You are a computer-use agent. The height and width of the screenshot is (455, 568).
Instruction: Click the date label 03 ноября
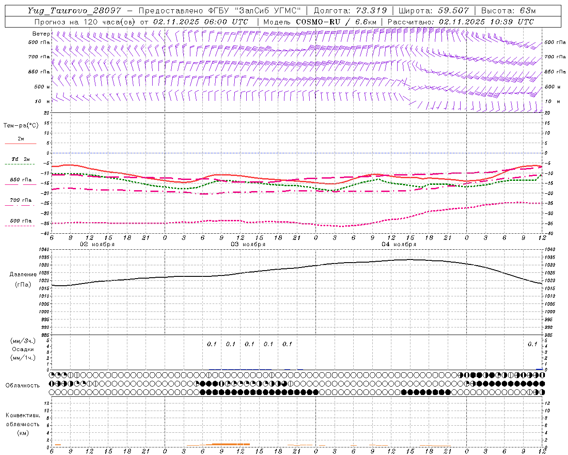(x=248, y=244)
